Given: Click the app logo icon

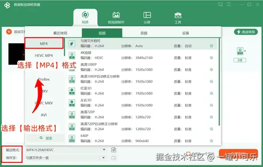Looking at the screenshot, I should 7,5.
